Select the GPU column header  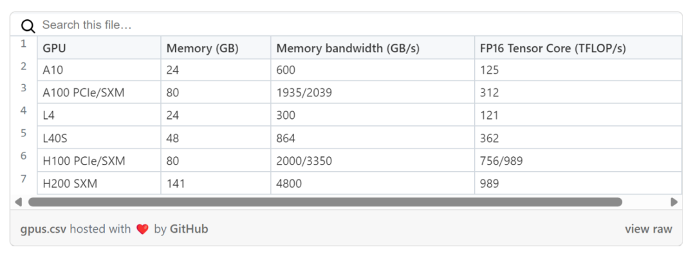point(99,48)
